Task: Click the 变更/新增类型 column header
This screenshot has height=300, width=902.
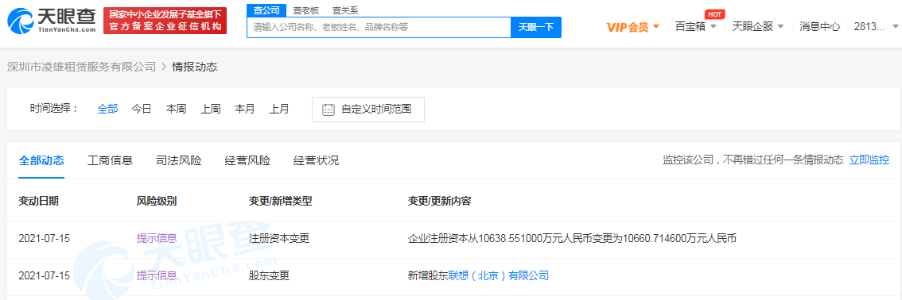Action: tap(280, 201)
